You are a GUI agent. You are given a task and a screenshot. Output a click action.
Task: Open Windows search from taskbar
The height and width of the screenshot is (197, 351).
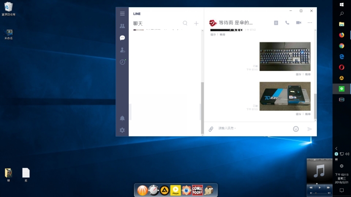click(x=342, y=14)
